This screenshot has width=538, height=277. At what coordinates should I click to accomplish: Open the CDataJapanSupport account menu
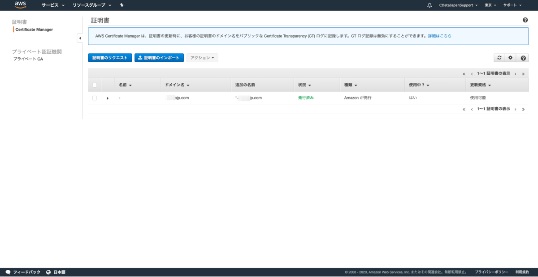coord(458,5)
